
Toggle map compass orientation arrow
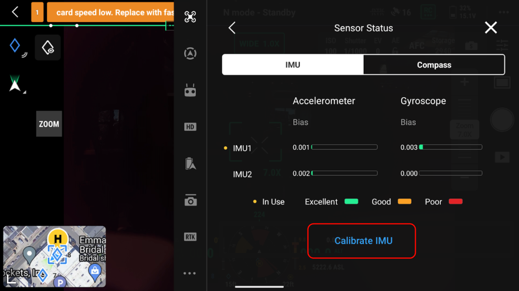[15, 83]
